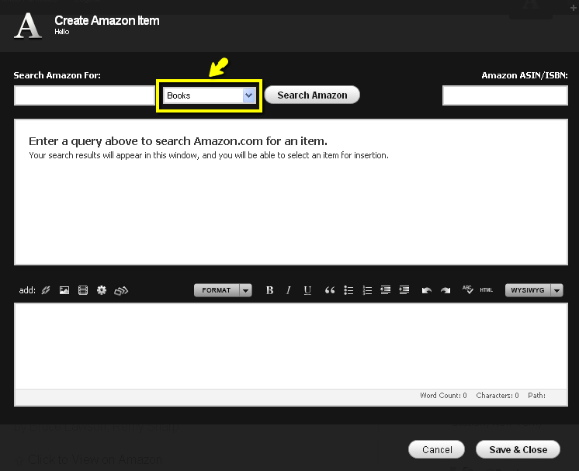Toggle italic formatting

click(x=289, y=290)
